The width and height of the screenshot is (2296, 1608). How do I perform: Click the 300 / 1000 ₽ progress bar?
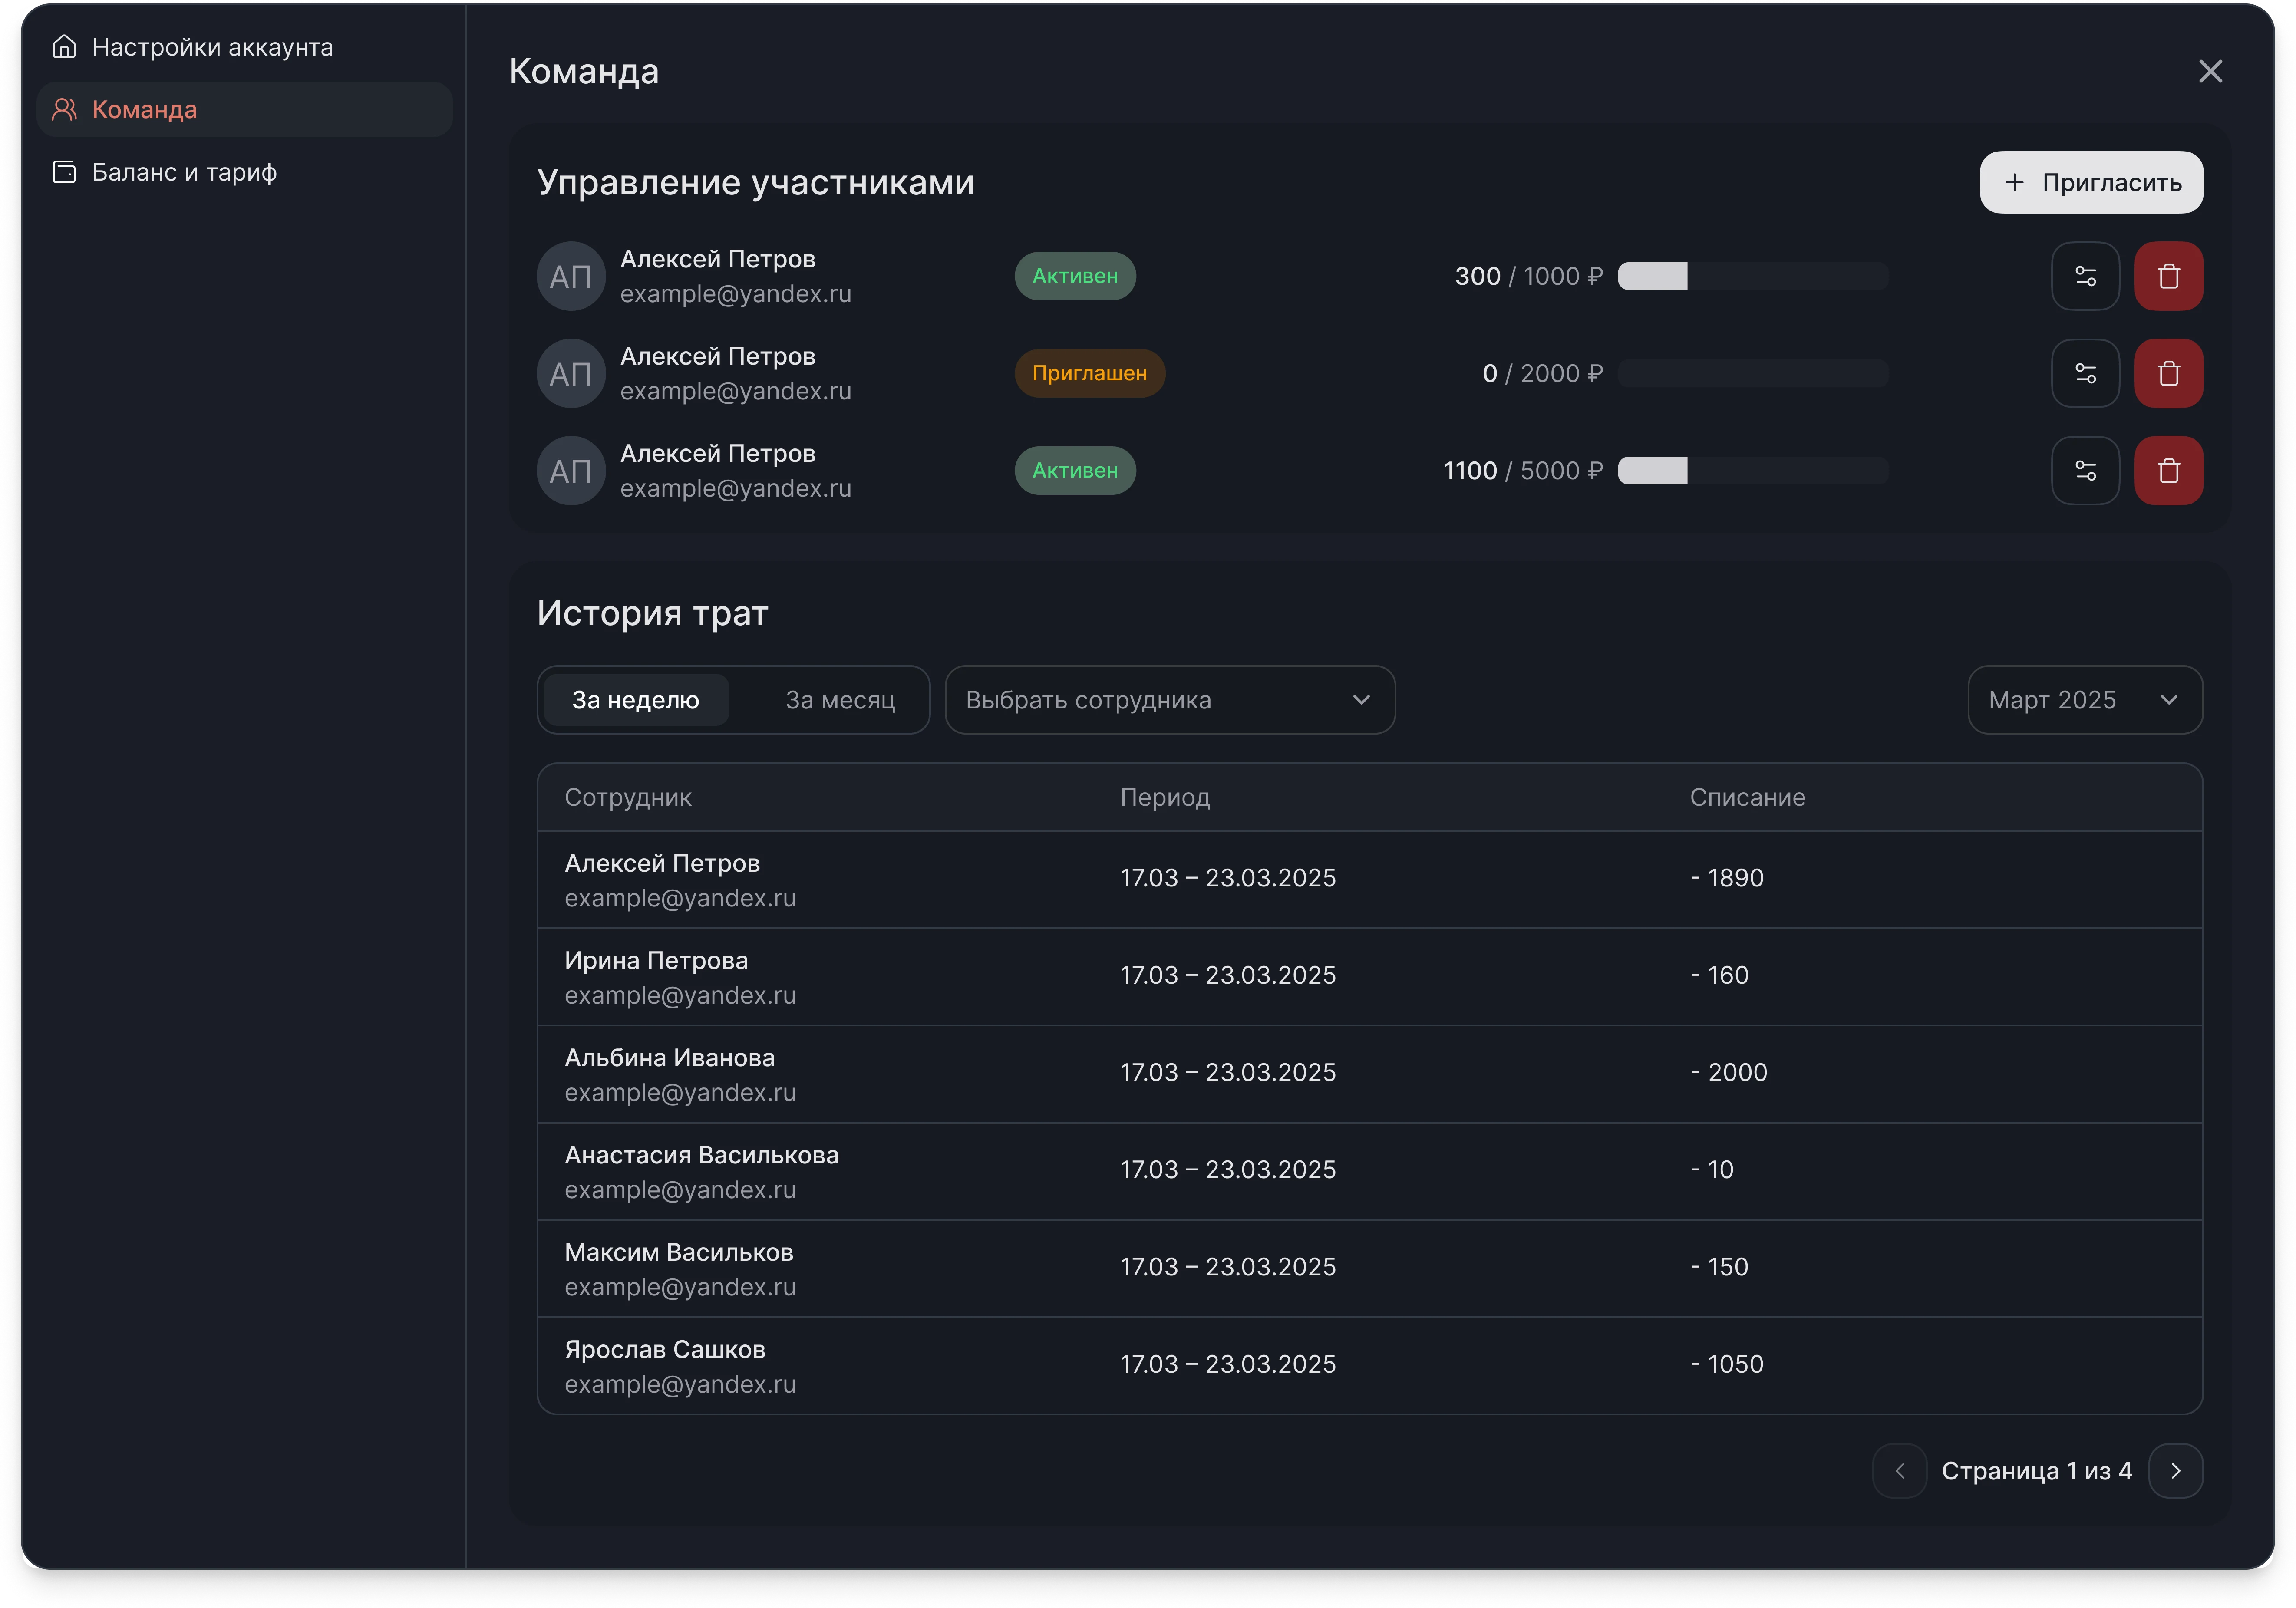pyautogui.click(x=1752, y=276)
